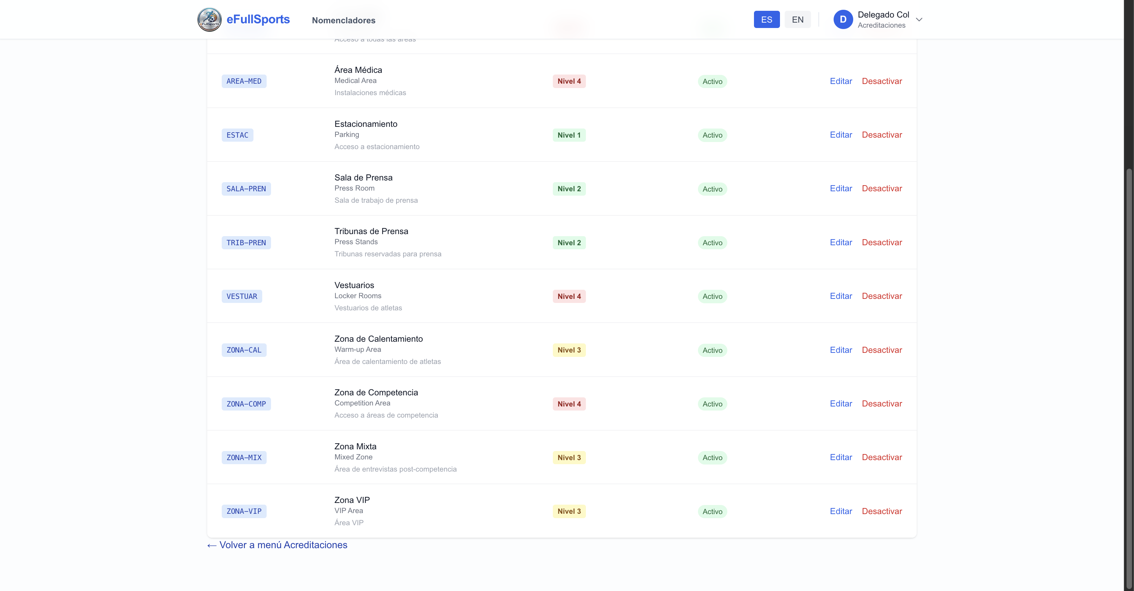Expand the Delegado Col user dropdown chevron
This screenshot has height=591, width=1134.
coord(919,20)
